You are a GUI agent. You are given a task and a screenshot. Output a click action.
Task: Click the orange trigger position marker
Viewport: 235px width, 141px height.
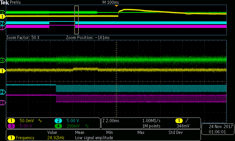pyautogui.click(x=116, y=6)
